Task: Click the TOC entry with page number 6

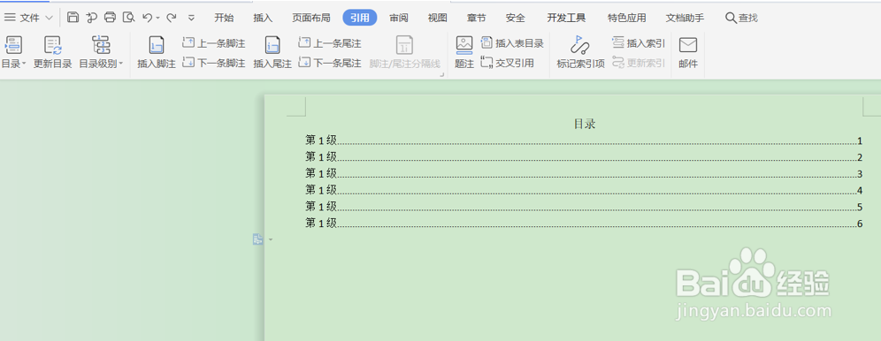Action: 584,224
